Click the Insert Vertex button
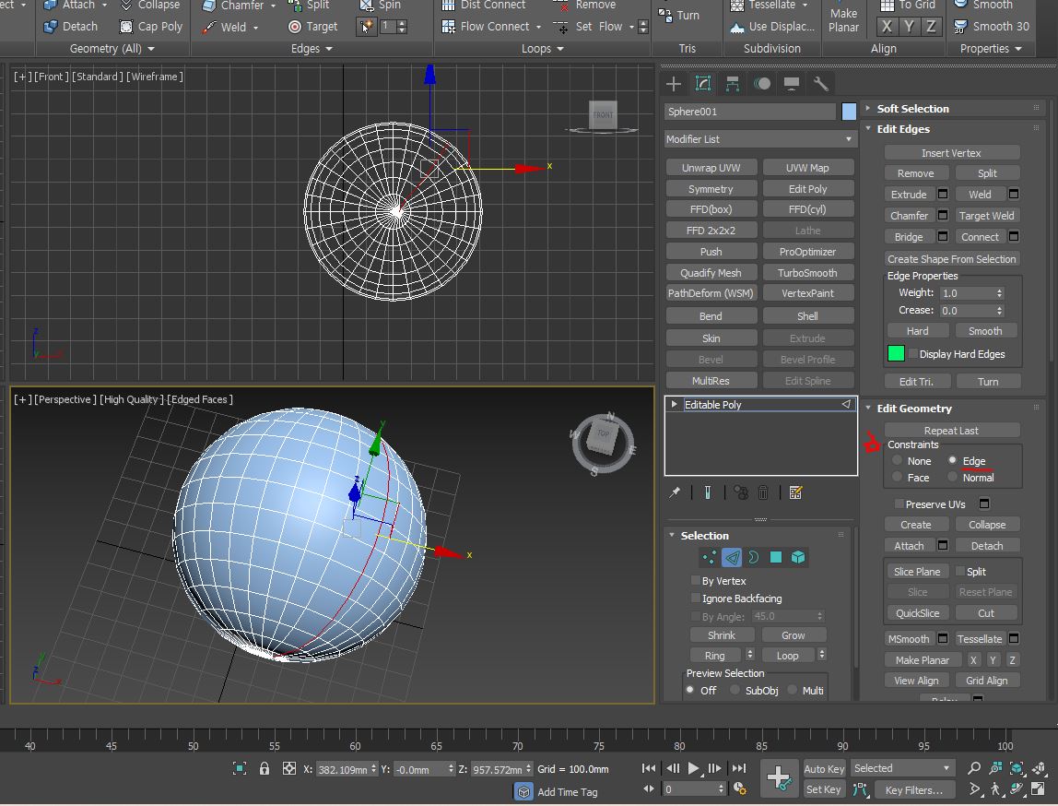Viewport: 1058px width, 806px height. click(951, 153)
